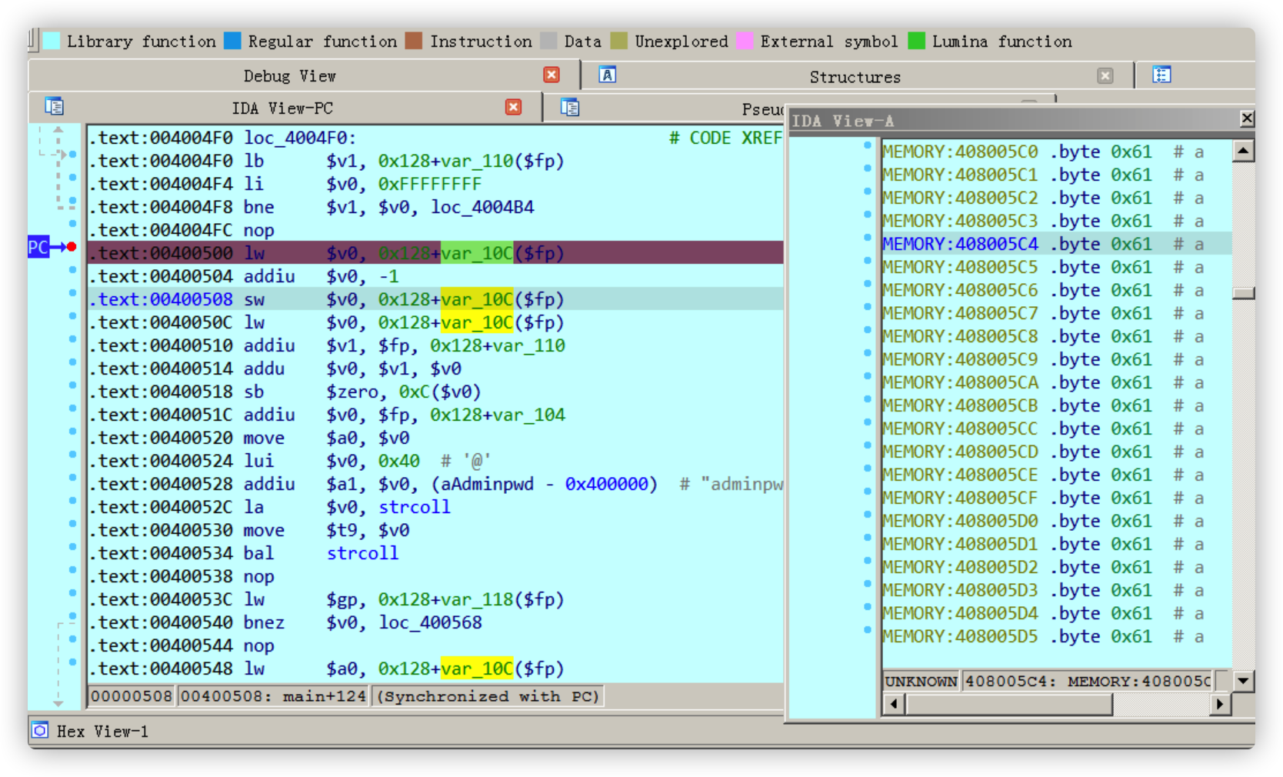Click the Synchronized with PC status

coord(488,696)
